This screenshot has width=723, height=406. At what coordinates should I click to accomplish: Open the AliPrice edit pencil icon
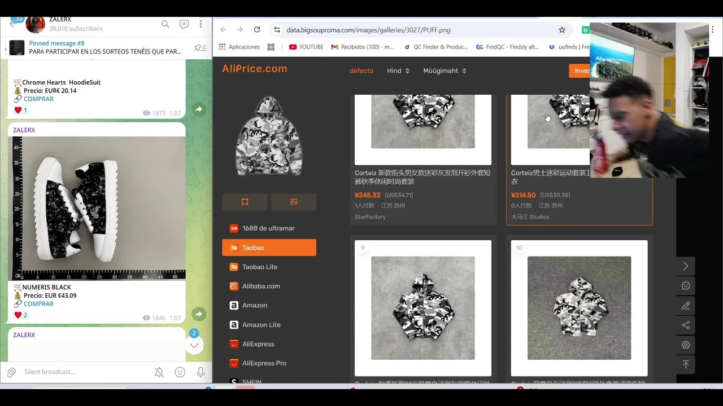pyautogui.click(x=686, y=306)
